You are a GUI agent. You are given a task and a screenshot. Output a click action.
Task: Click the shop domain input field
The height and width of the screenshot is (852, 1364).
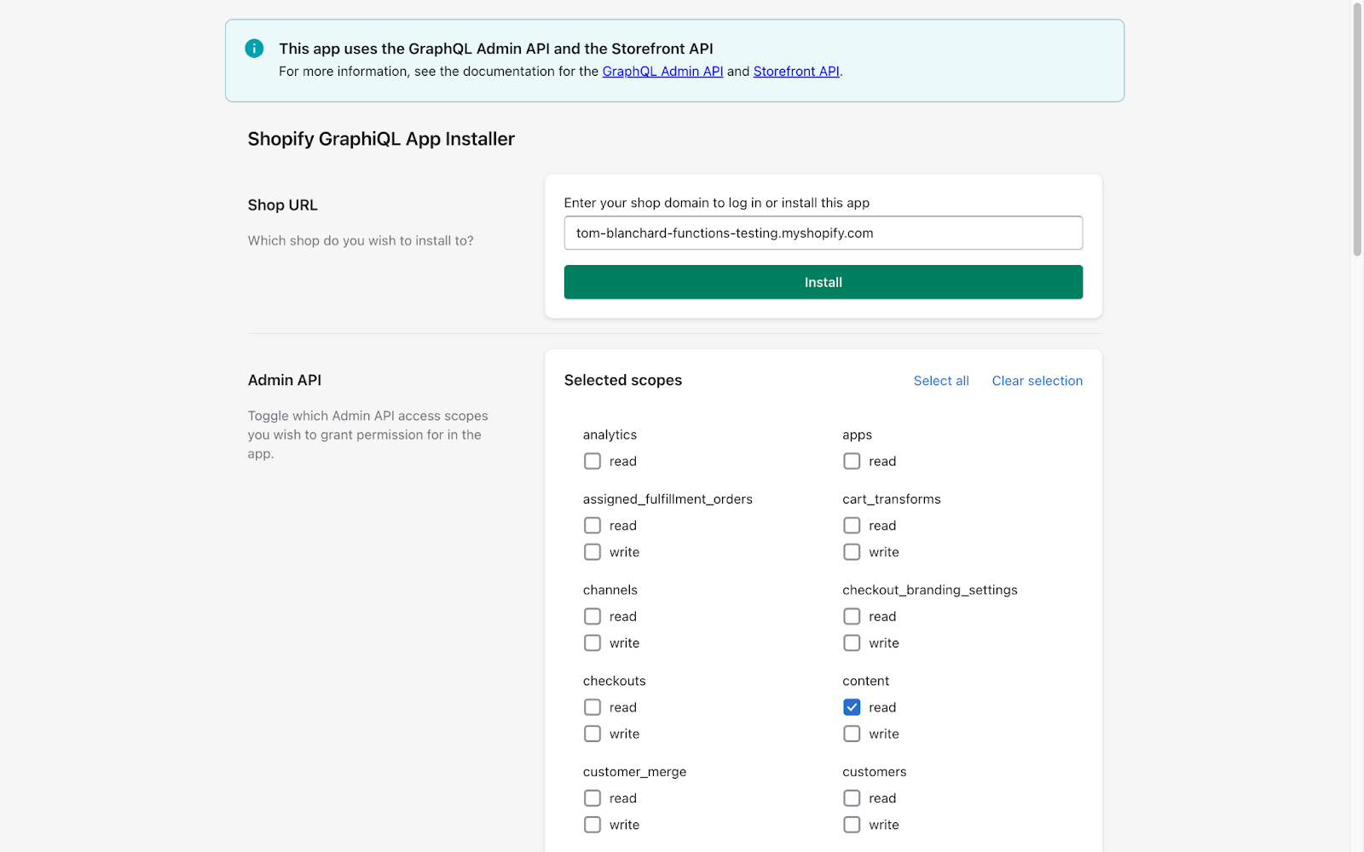coord(824,233)
